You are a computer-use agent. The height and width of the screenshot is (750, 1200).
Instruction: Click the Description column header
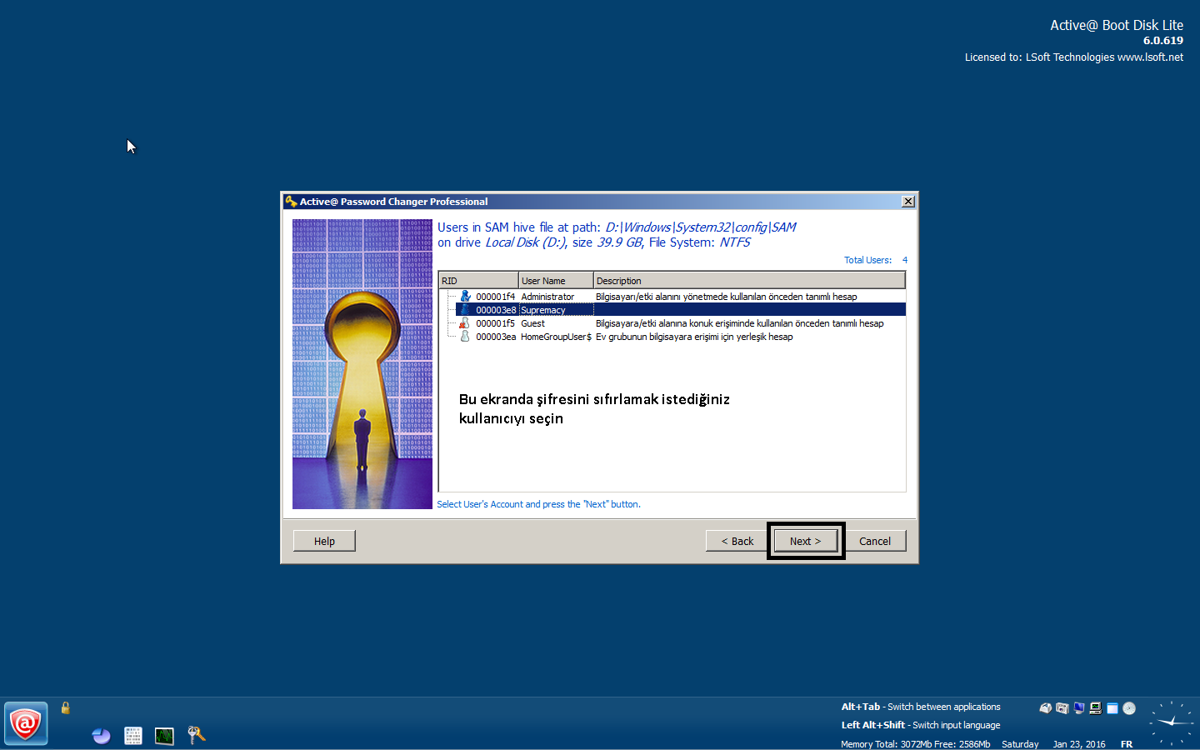point(749,281)
